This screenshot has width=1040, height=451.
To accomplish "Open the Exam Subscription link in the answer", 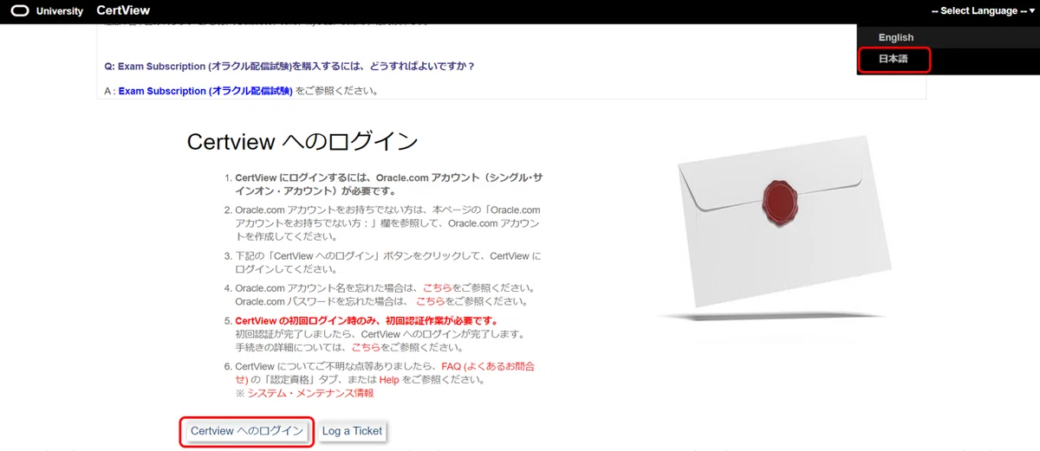I will [205, 91].
